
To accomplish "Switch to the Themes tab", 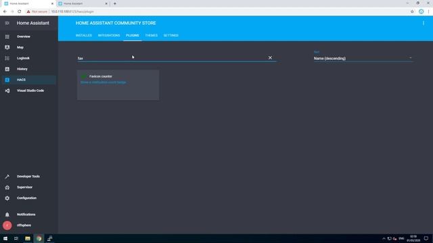I will 152,36.
